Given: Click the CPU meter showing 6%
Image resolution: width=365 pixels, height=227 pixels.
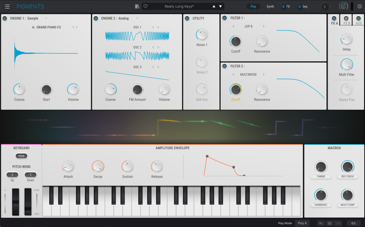Looking at the screenshot, I should [x=354, y=223].
